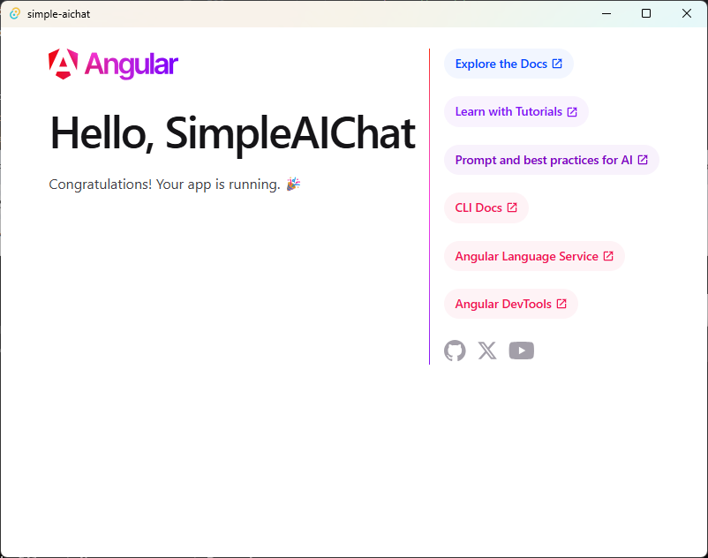This screenshot has width=708, height=558.
Task: Click the external-link icon beside Explore the Docs
Action: [x=557, y=64]
